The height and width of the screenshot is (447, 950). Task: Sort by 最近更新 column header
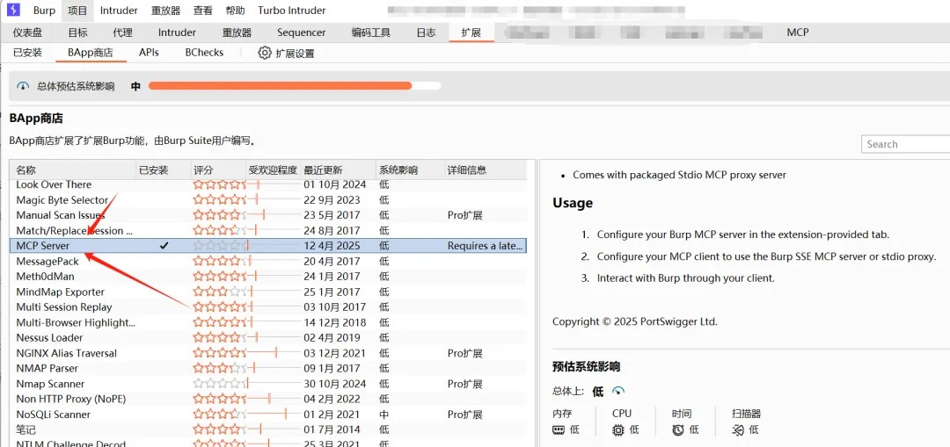coord(338,170)
